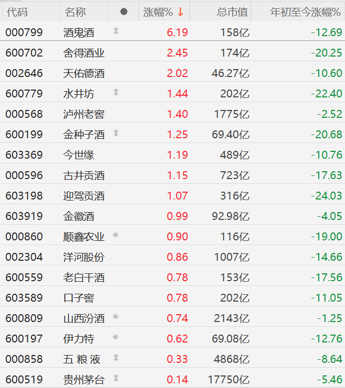Image resolution: width=345 pixels, height=388 pixels.
Task: Open the 口子窖 stock name
Action: tap(79, 298)
